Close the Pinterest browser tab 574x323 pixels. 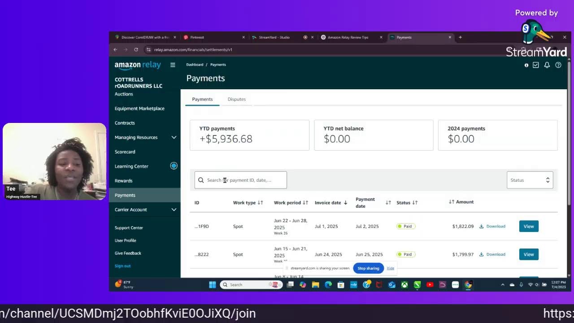(244, 37)
